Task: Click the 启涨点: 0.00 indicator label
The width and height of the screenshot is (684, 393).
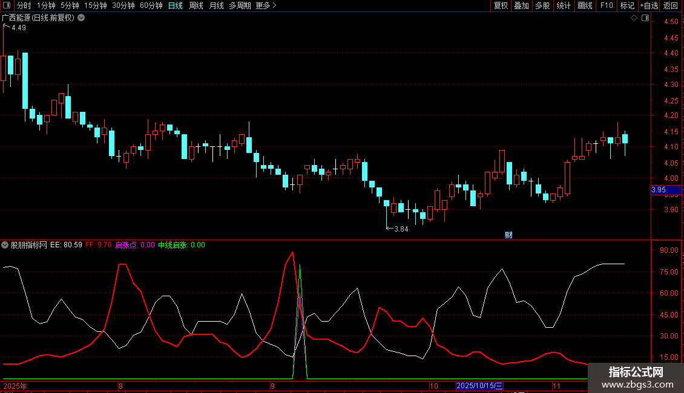Action: click(135, 245)
